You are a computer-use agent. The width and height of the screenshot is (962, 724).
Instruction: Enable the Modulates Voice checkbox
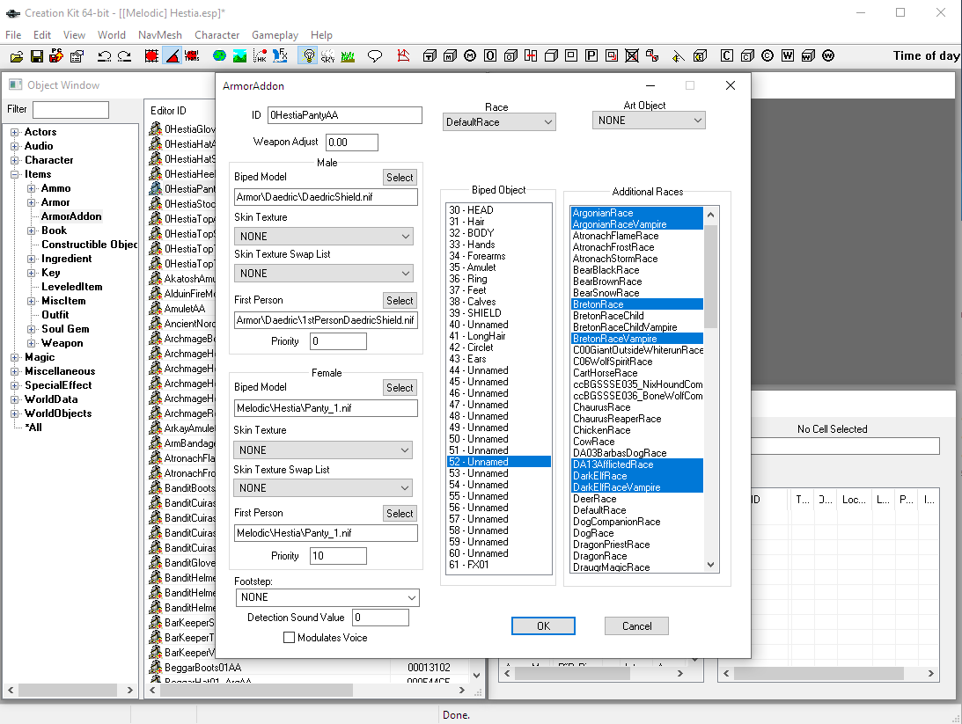point(290,638)
